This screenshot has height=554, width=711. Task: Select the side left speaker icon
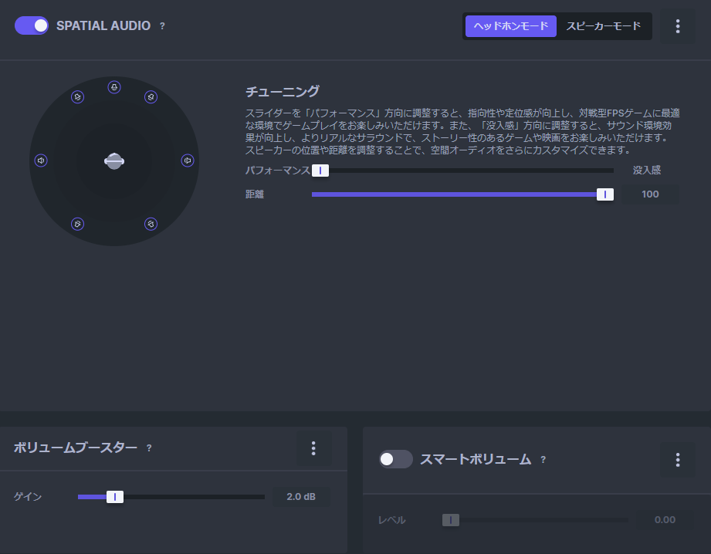[41, 160]
